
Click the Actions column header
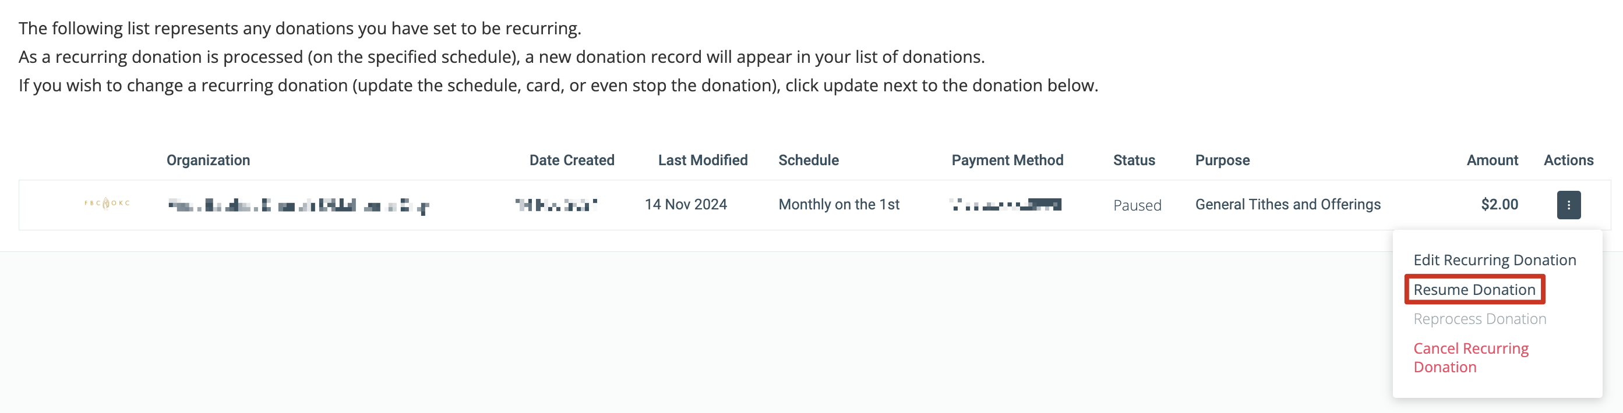(1568, 160)
